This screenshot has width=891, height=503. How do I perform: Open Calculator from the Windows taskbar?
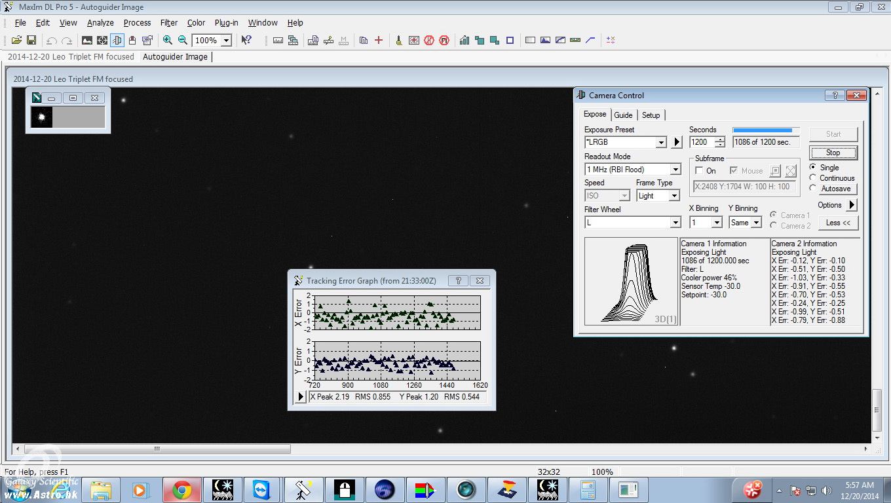(x=586, y=489)
